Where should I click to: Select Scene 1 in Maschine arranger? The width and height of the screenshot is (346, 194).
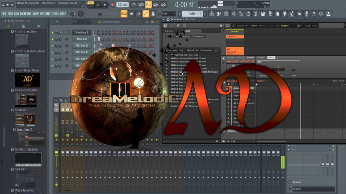(x=235, y=31)
